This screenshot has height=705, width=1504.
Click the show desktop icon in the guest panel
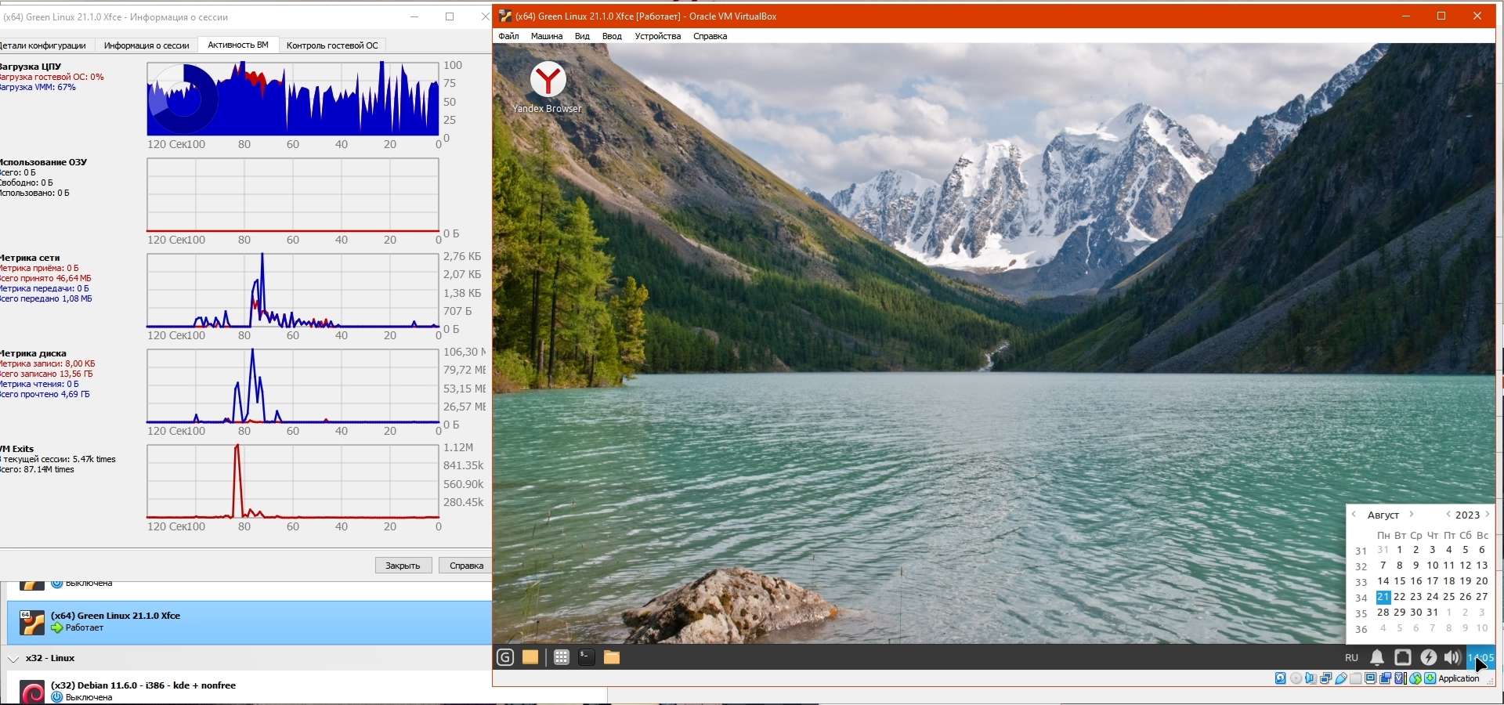click(530, 657)
